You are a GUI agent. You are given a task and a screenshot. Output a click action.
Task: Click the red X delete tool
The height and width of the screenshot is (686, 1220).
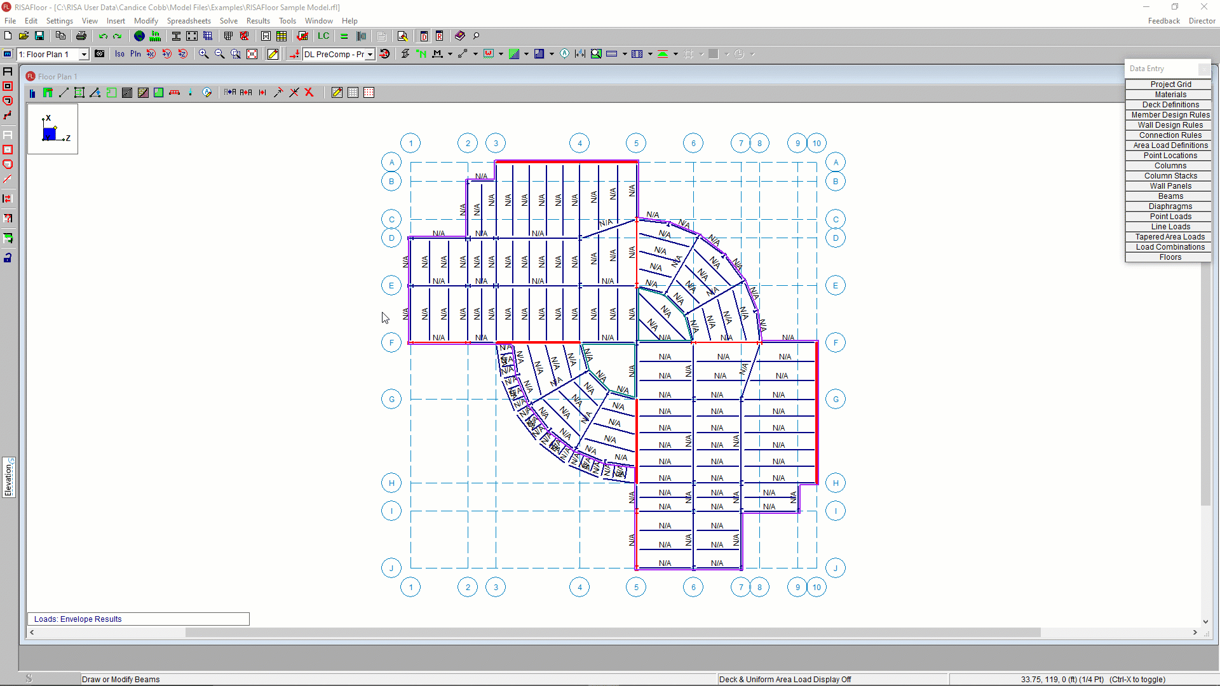[x=309, y=93]
